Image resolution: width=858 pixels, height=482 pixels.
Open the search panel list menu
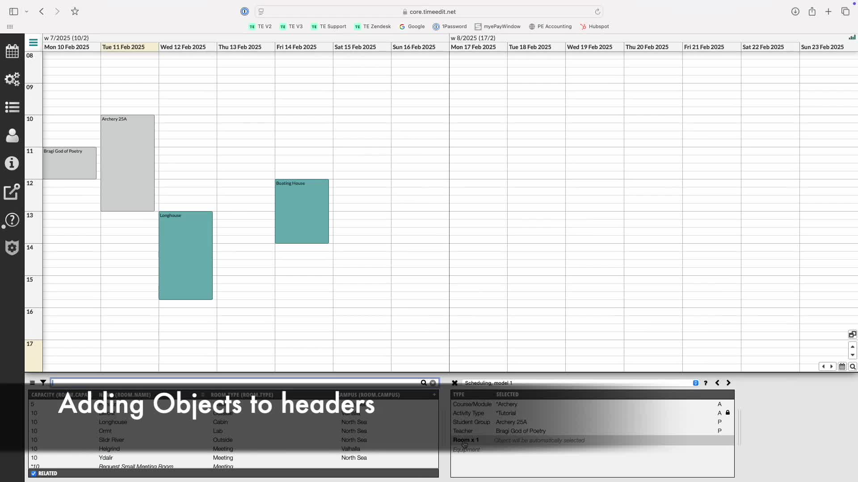[x=32, y=383]
